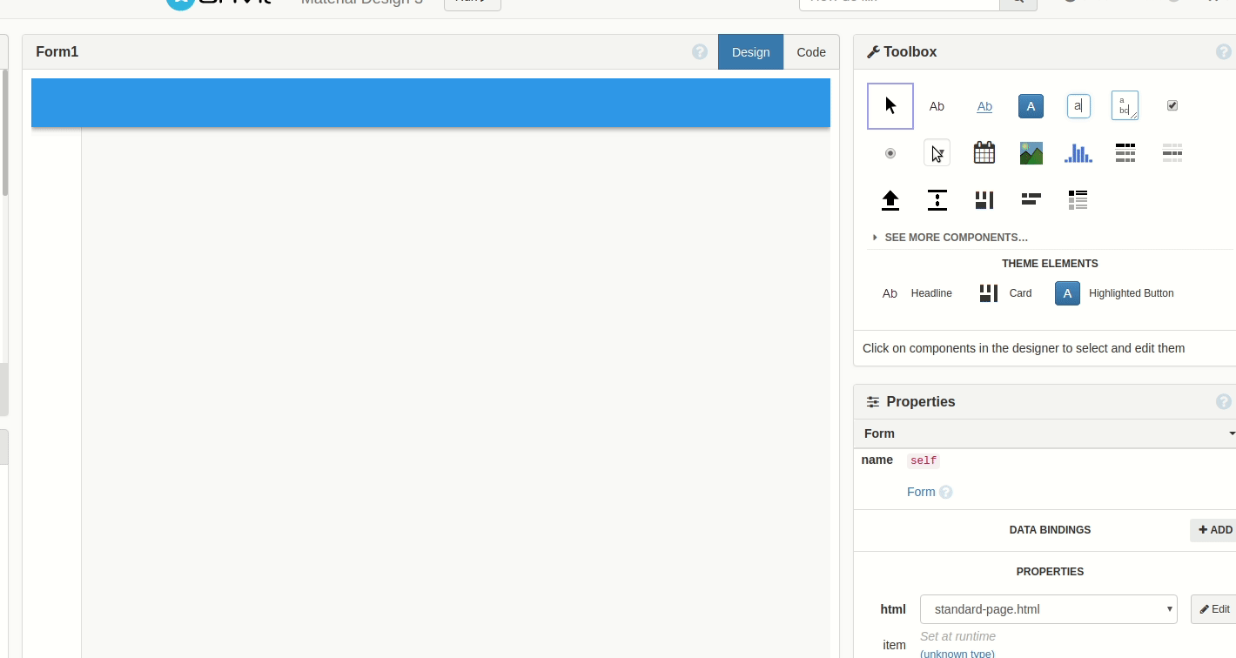Select the pointer selection tool in Toolbox

[890, 106]
